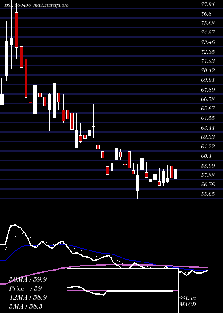Click the 61.22 price axis label
Screen dimensions: 223x313
(208, 146)
